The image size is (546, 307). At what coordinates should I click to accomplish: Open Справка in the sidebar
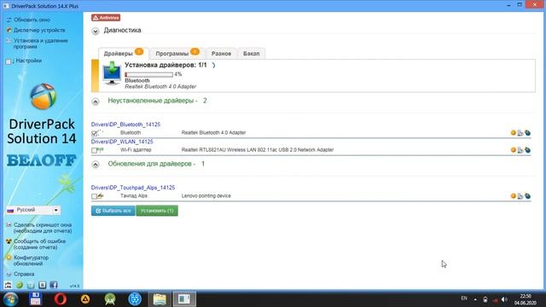point(24,275)
